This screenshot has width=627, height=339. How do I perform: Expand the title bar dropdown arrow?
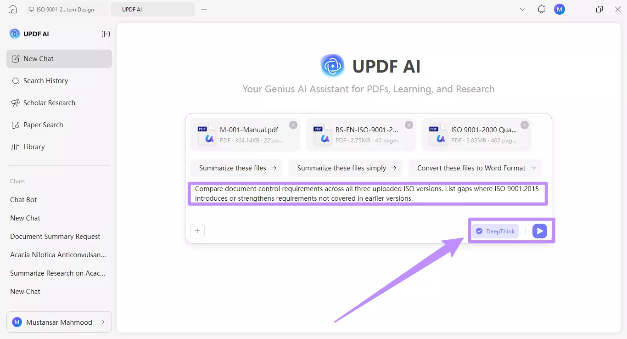coord(523,9)
